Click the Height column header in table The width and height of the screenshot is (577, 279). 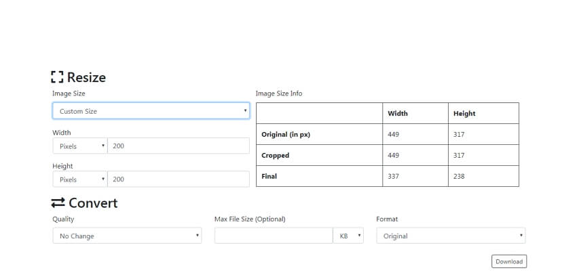click(x=464, y=114)
